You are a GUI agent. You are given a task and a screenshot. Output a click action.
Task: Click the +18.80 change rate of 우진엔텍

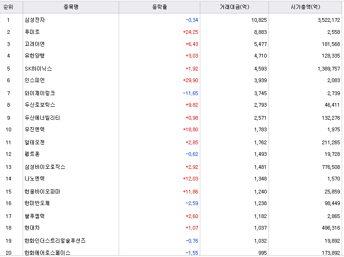pos(191,129)
